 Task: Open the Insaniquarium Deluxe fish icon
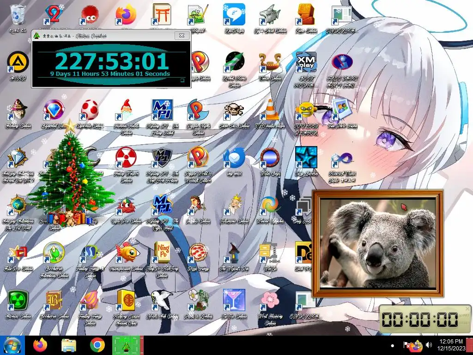[x=126, y=253]
